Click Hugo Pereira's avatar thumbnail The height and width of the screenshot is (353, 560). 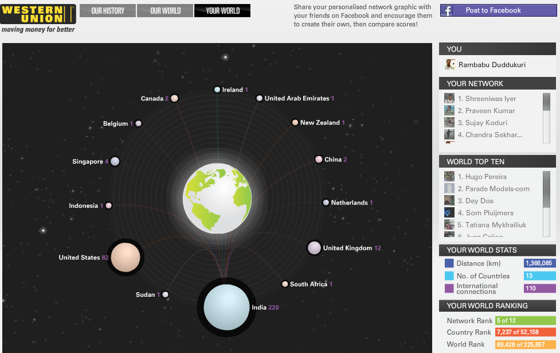tap(449, 176)
